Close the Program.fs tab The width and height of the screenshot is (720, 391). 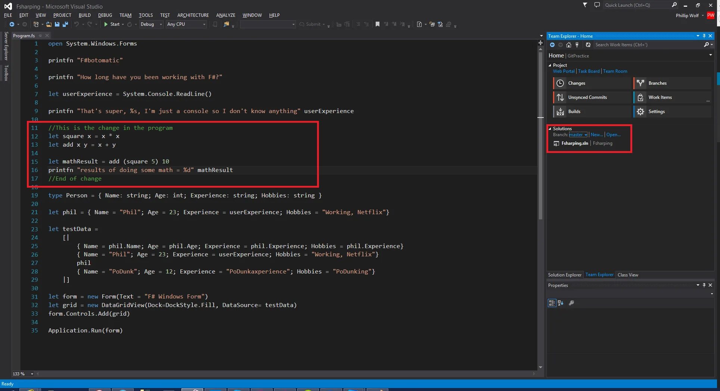point(47,36)
